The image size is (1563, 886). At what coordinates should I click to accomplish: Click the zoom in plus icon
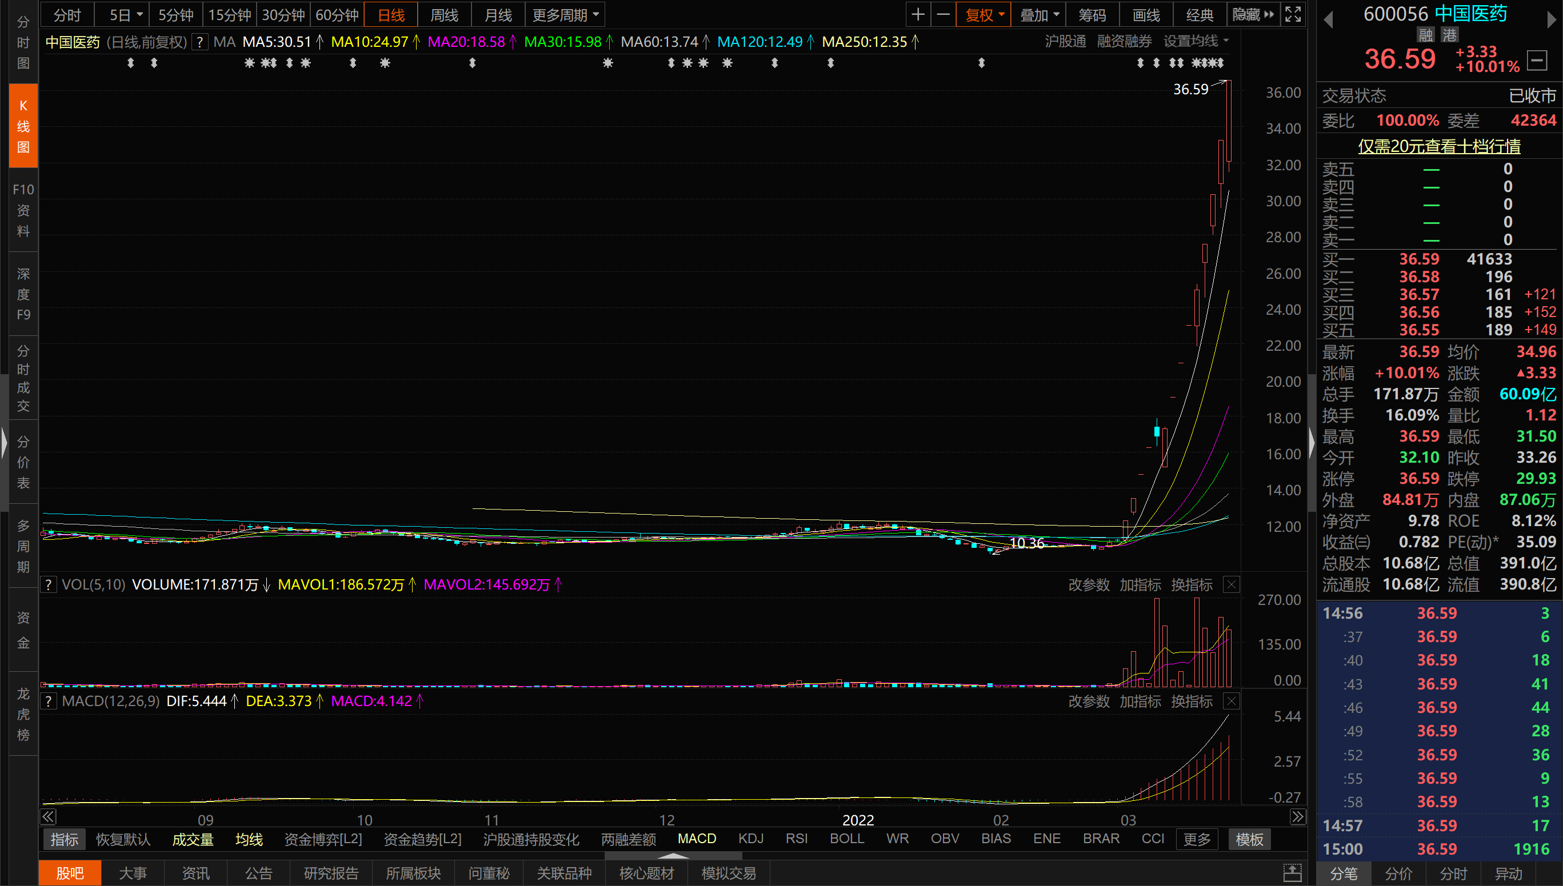click(x=918, y=15)
